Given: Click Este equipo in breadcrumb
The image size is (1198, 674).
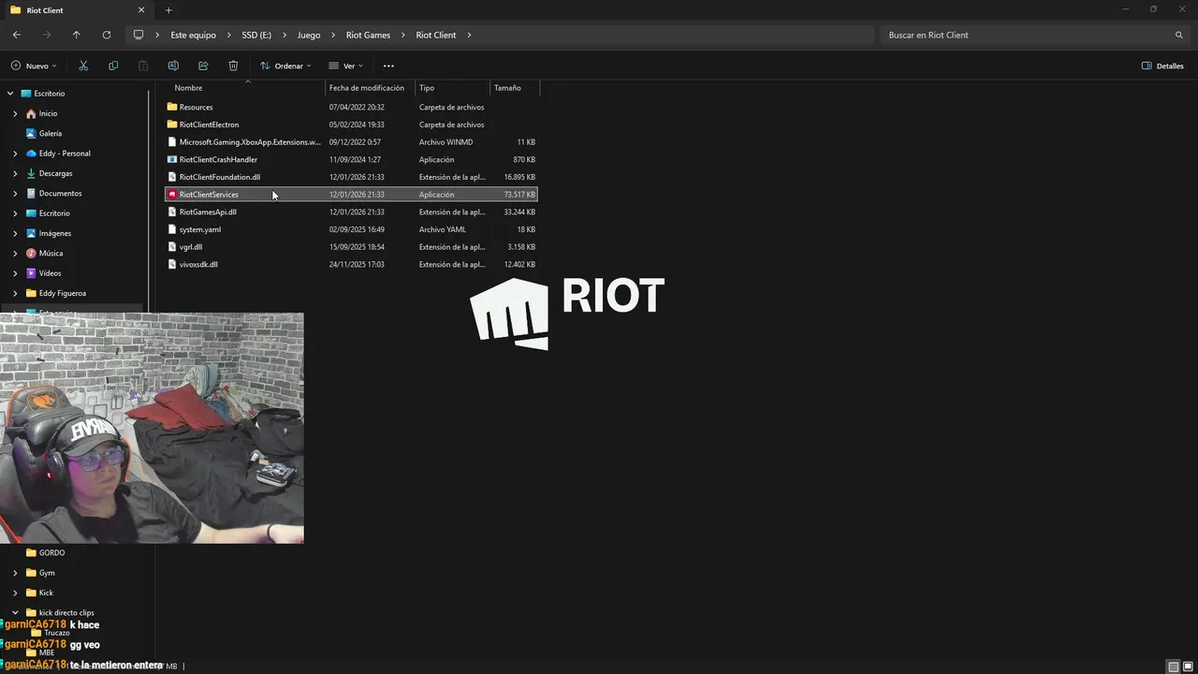Looking at the screenshot, I should (193, 35).
